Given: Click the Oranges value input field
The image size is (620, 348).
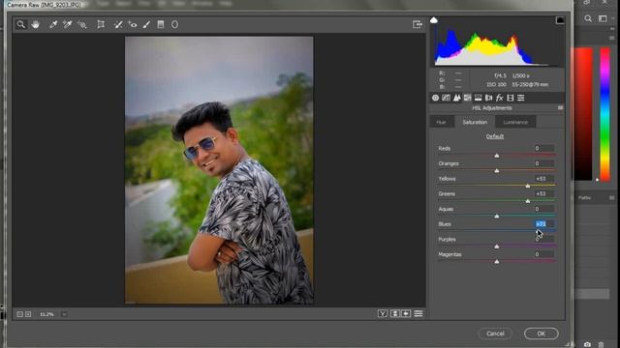Looking at the screenshot, I should pos(543,163).
